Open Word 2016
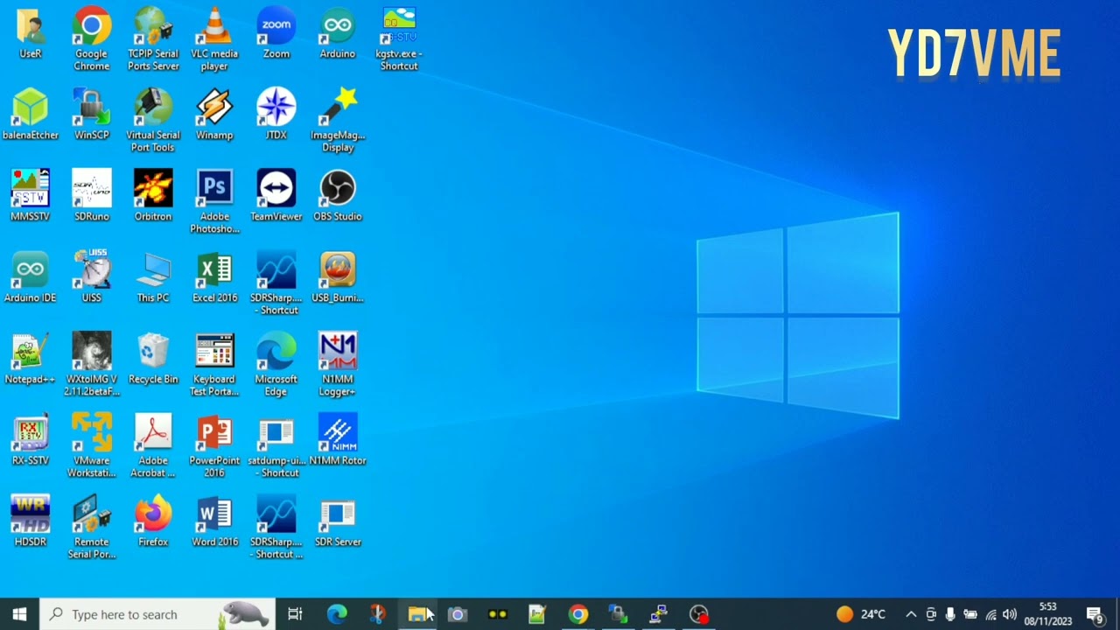Viewport: 1120px width, 630px height. (214, 521)
